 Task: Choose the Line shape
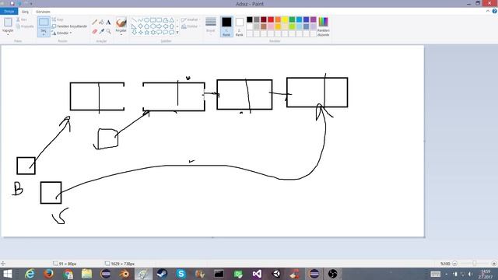pyautogui.click(x=134, y=20)
